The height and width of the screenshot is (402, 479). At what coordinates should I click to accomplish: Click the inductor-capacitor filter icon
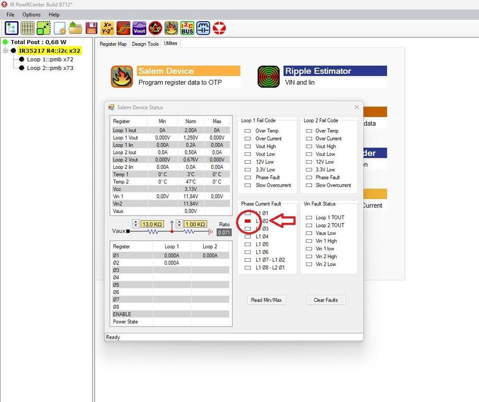pyautogui.click(x=203, y=28)
